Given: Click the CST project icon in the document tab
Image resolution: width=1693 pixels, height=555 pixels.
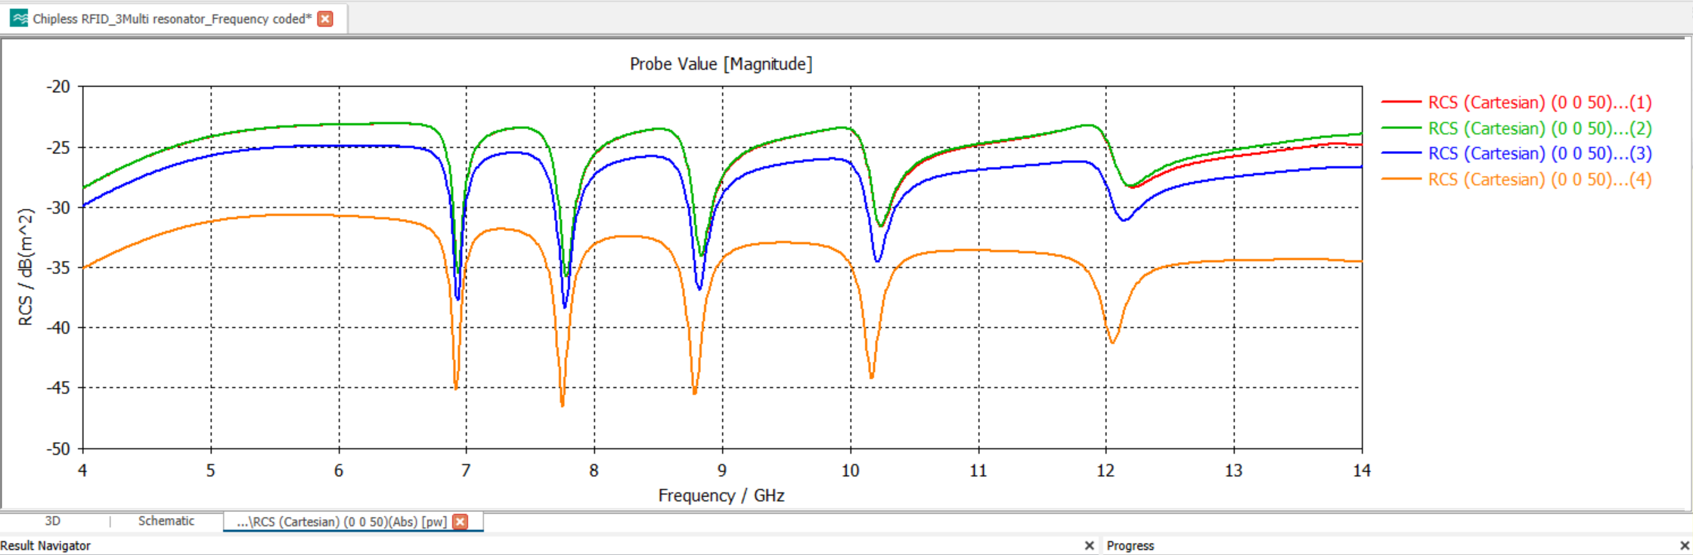Looking at the screenshot, I should [19, 18].
